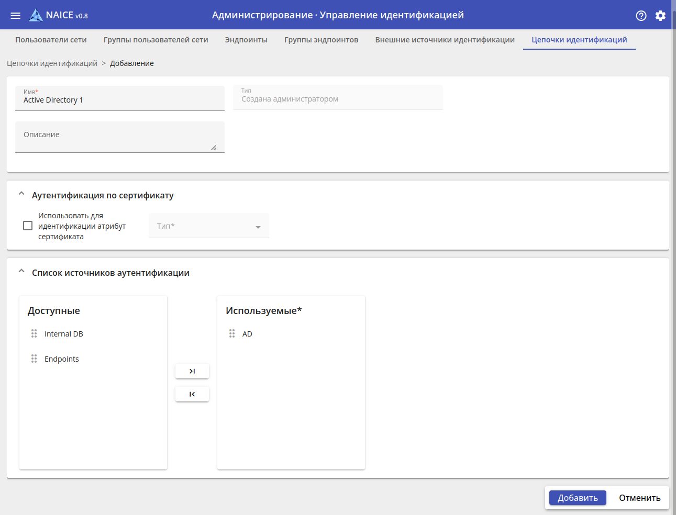Click Цепочки идентификаций breadcrumb link
676x515 pixels.
[52, 63]
